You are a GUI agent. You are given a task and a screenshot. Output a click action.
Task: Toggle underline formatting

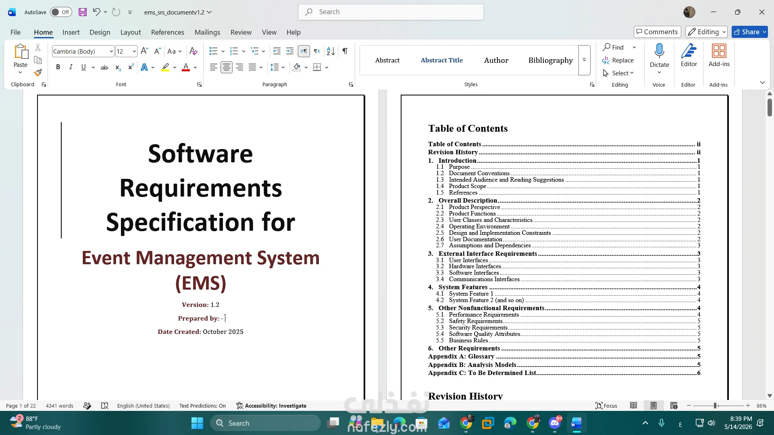[83, 67]
